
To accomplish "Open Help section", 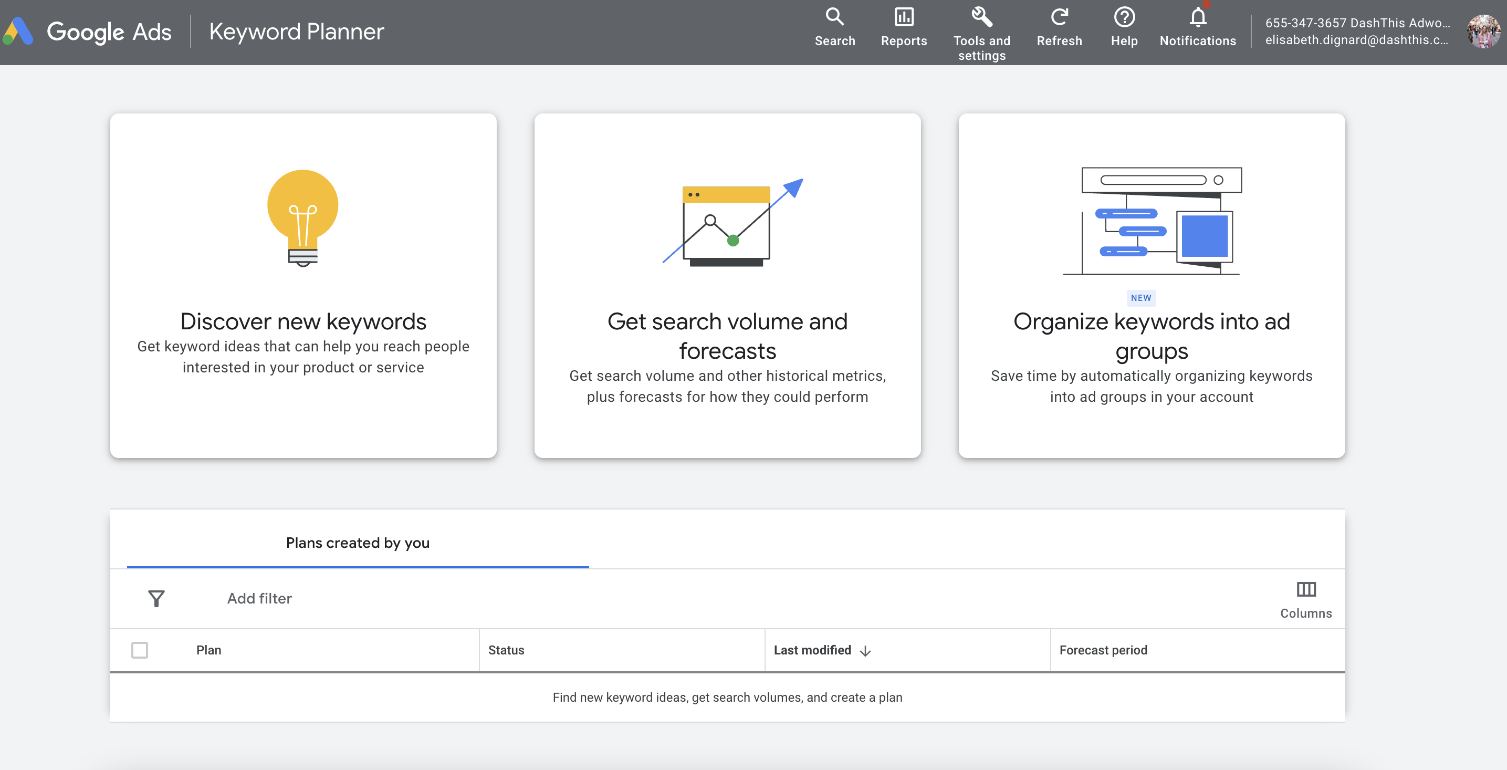I will click(1123, 30).
